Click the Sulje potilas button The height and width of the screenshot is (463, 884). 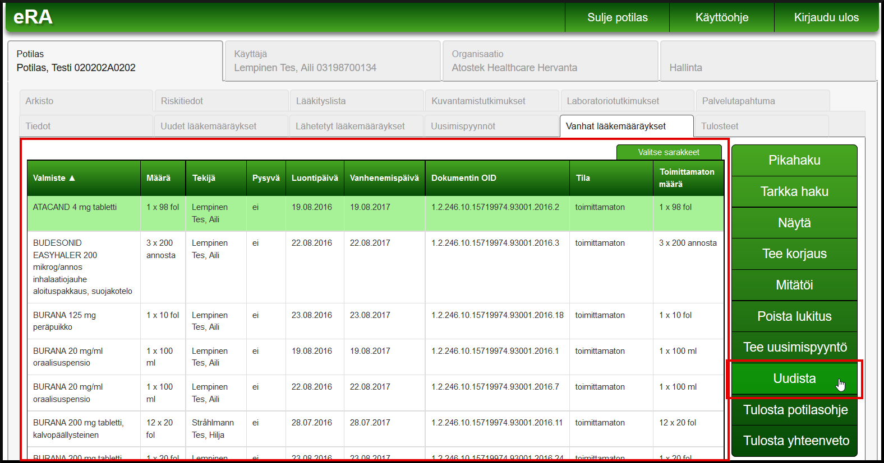tap(617, 17)
